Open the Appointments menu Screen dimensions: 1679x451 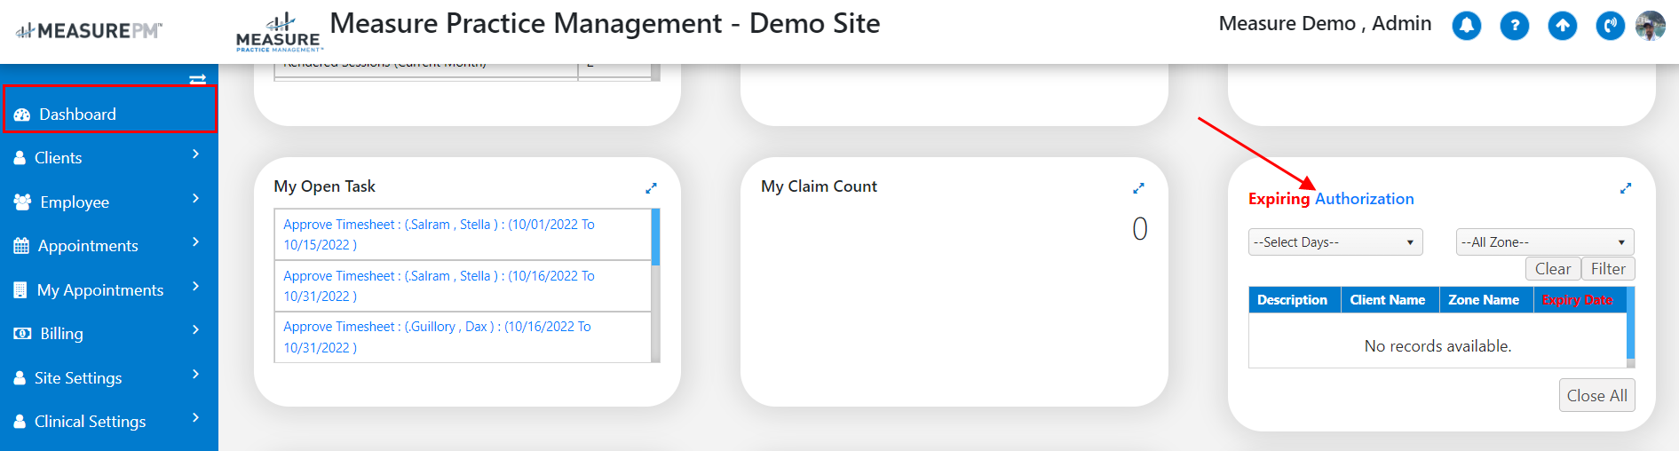tap(109, 246)
